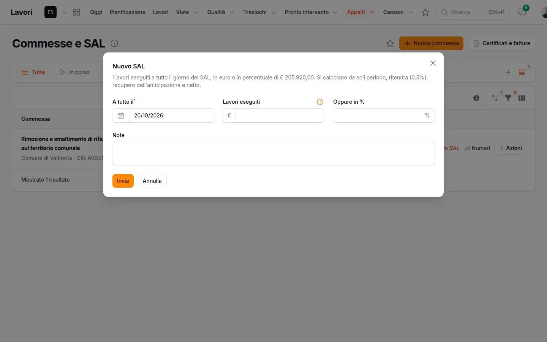Click the info icon beside Lavori eseguiti
This screenshot has height=342, width=547.
320,102
